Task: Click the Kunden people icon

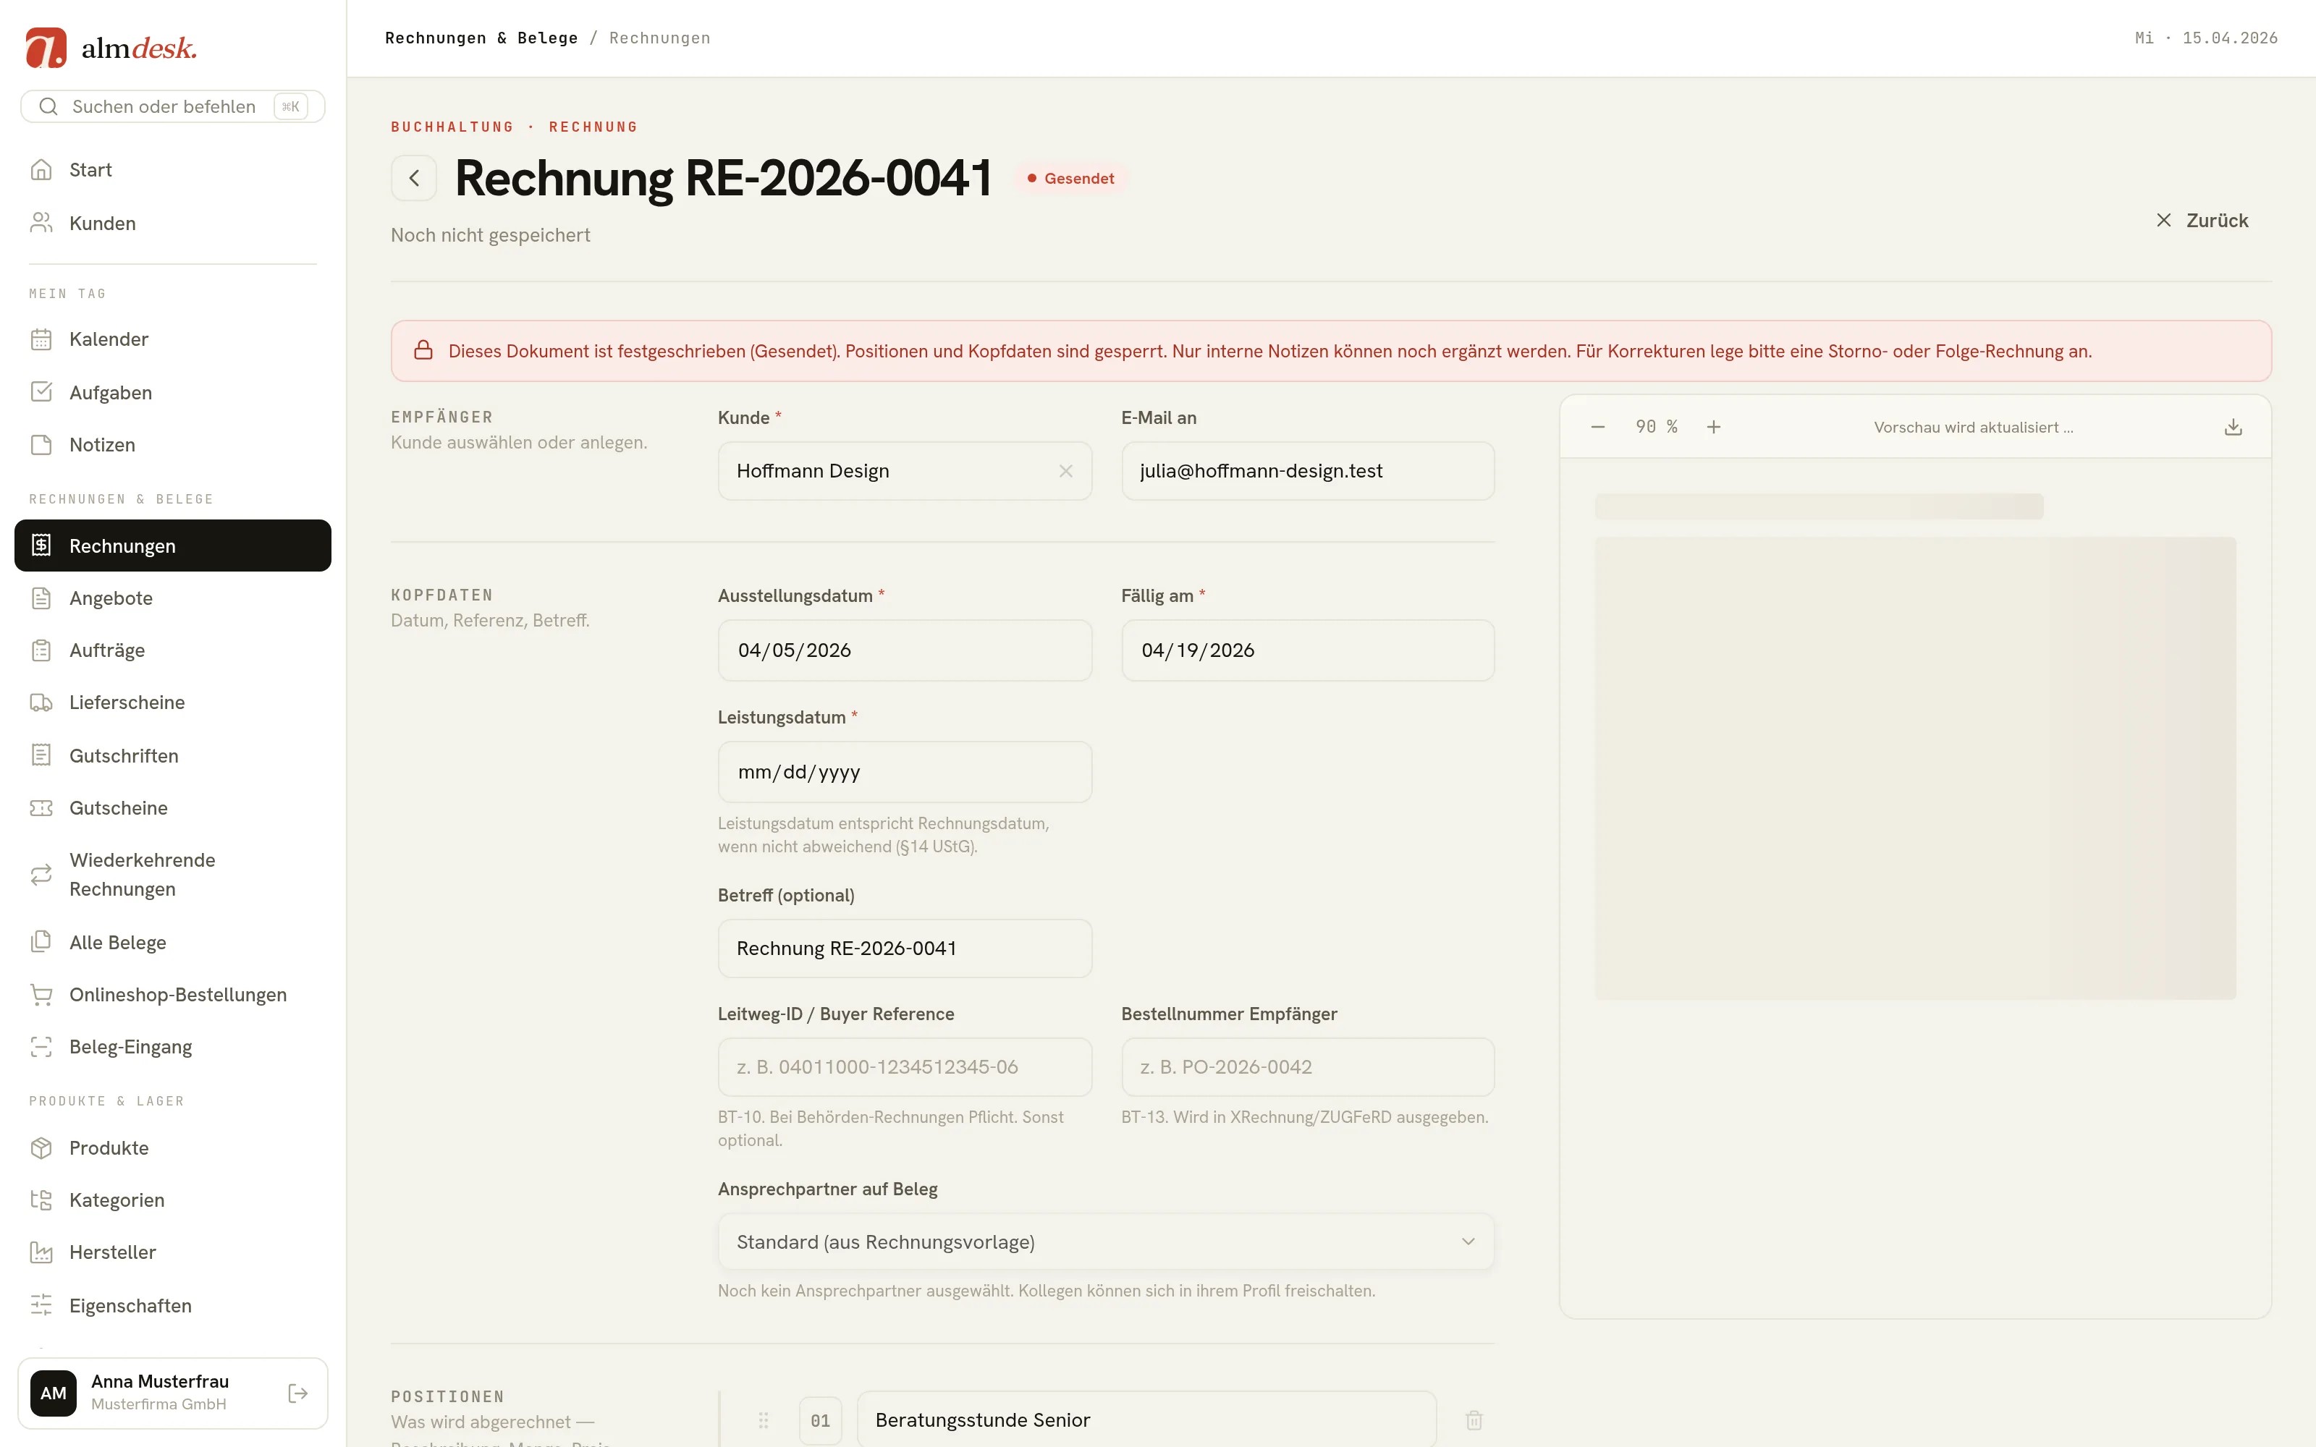Action: (x=41, y=223)
